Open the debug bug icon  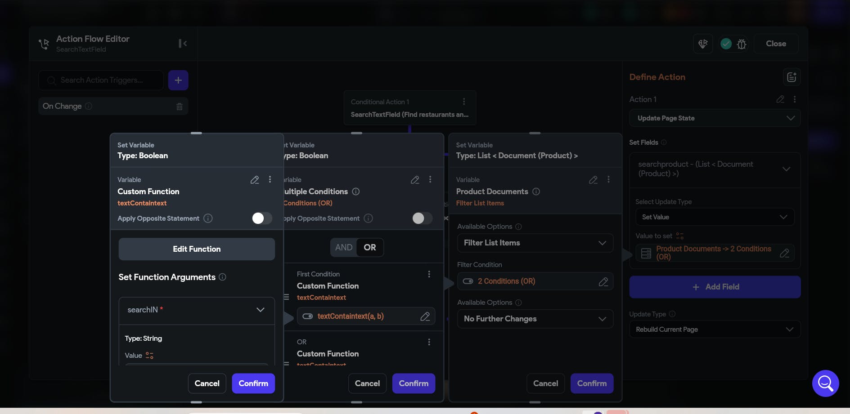click(x=742, y=44)
